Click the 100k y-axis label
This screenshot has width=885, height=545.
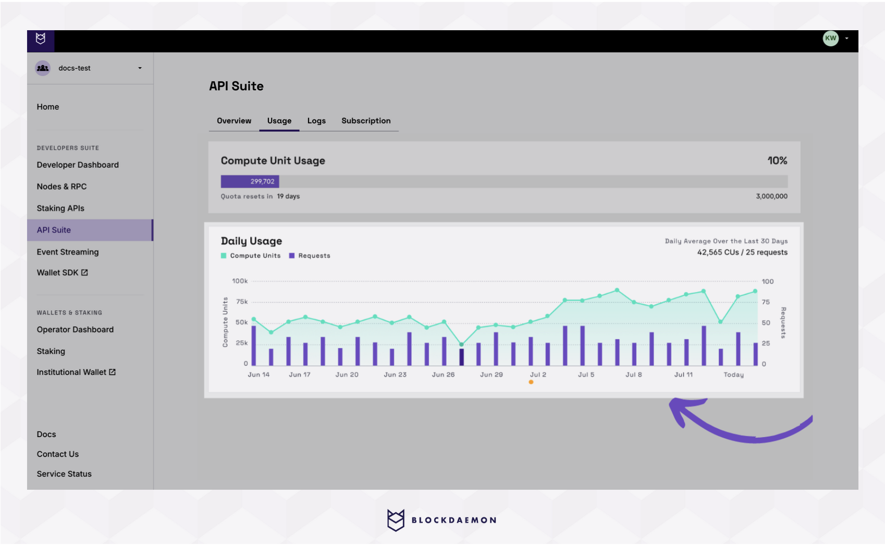[x=240, y=281]
